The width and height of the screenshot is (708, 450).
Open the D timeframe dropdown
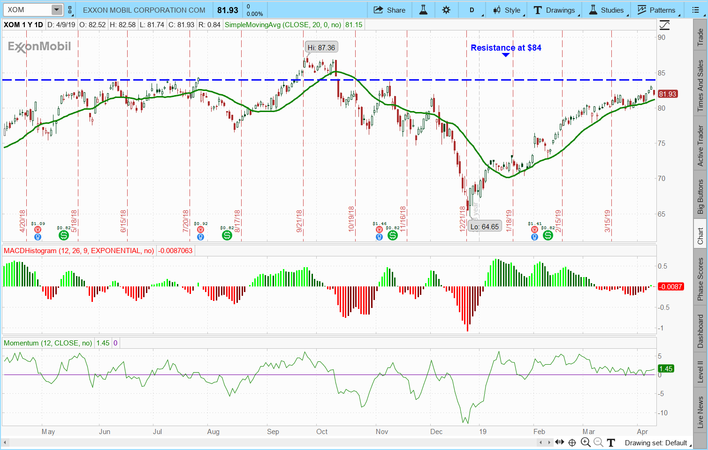pos(472,10)
